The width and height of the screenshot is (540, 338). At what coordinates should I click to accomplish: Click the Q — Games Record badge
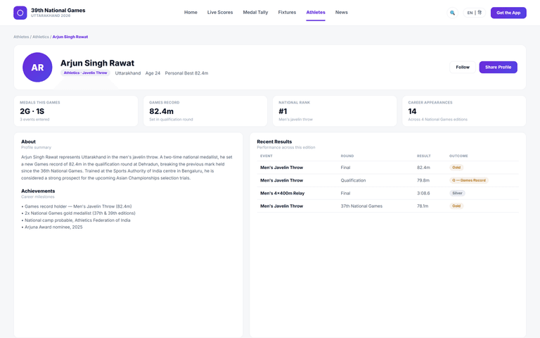coord(469,180)
